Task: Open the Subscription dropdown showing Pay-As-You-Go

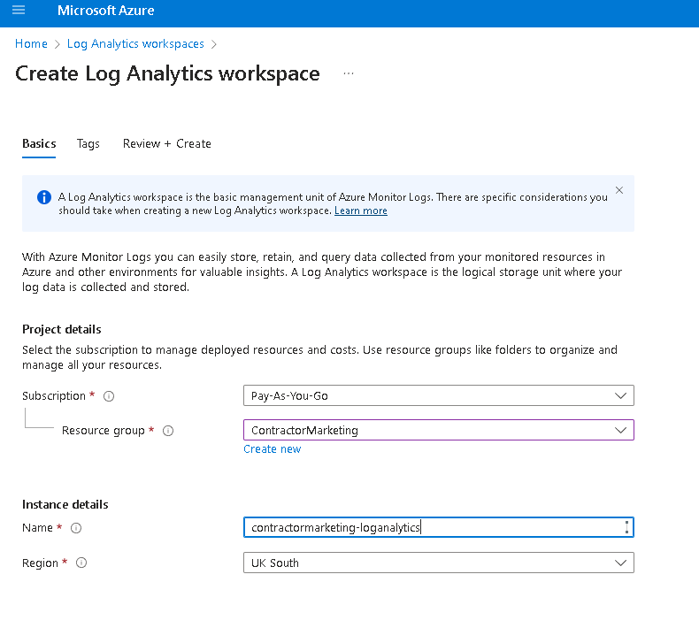Action: [x=439, y=395]
